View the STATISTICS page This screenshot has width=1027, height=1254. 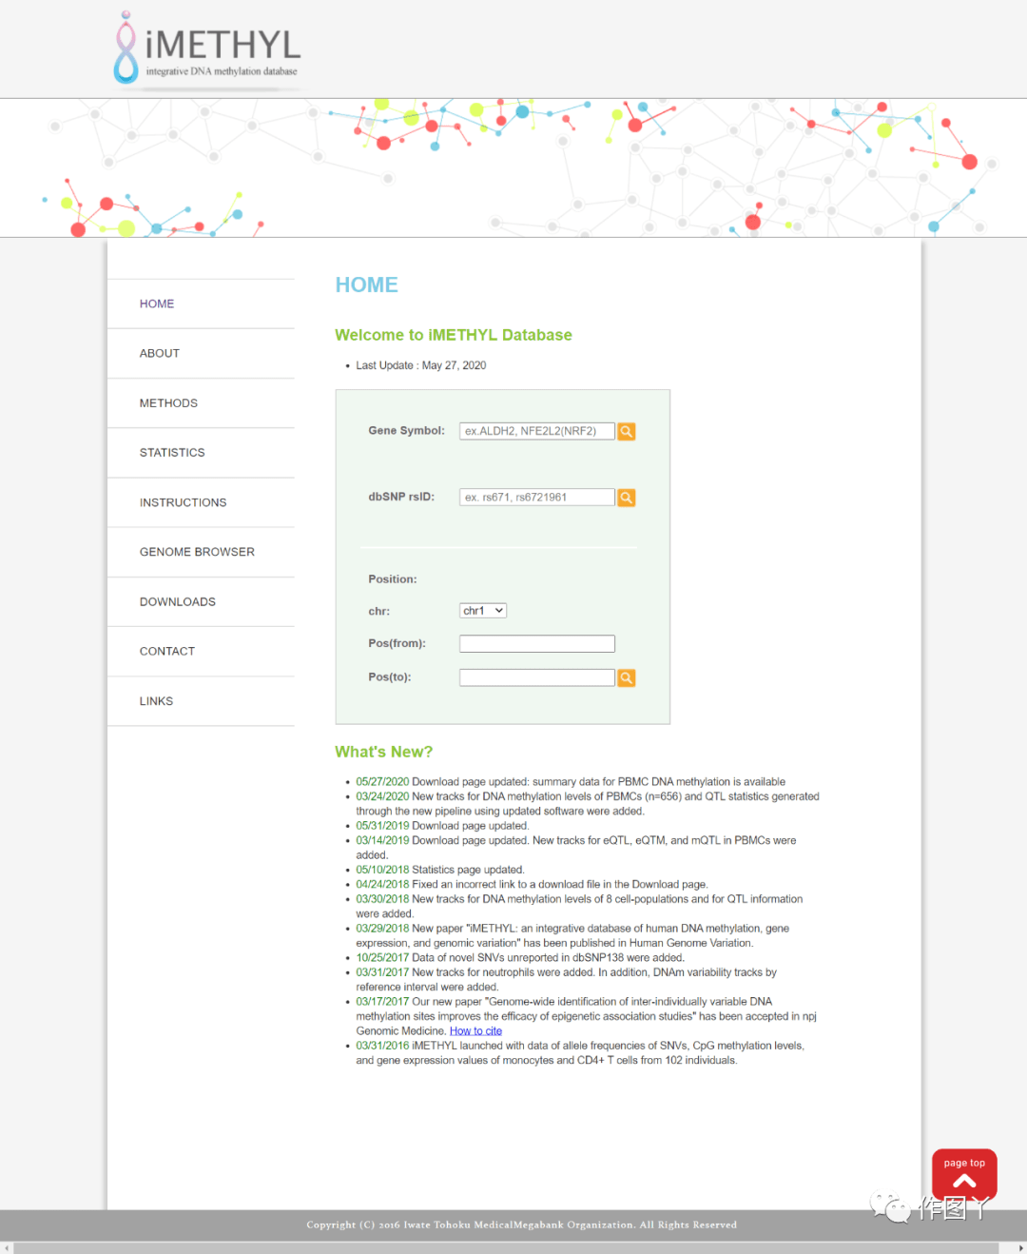point(172,453)
